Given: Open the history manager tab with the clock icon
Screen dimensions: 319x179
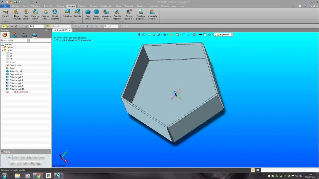Looking at the screenshot, I should tap(5, 35).
